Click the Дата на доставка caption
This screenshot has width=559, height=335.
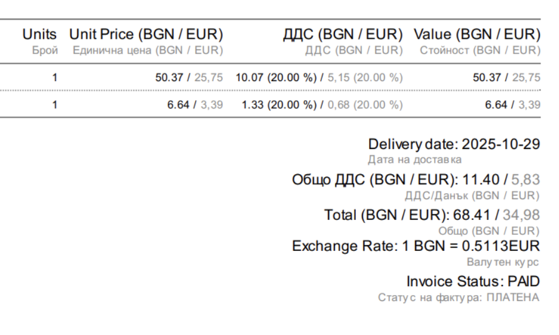pos(414,159)
